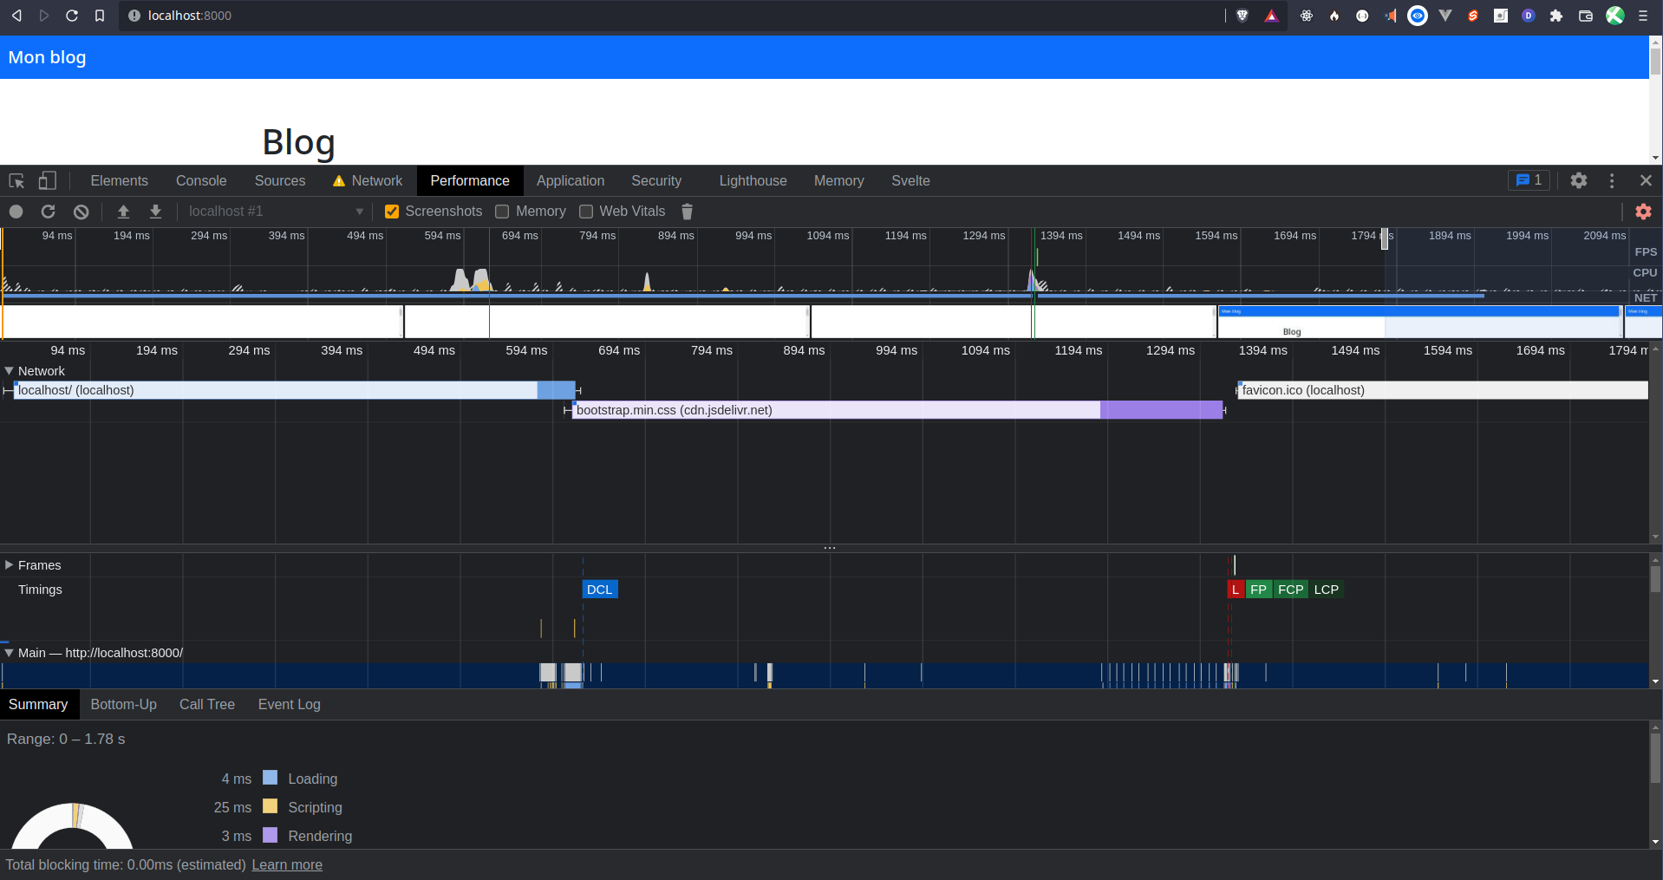This screenshot has width=1663, height=880.
Task: Reload page and start profiling
Action: [x=48, y=212]
